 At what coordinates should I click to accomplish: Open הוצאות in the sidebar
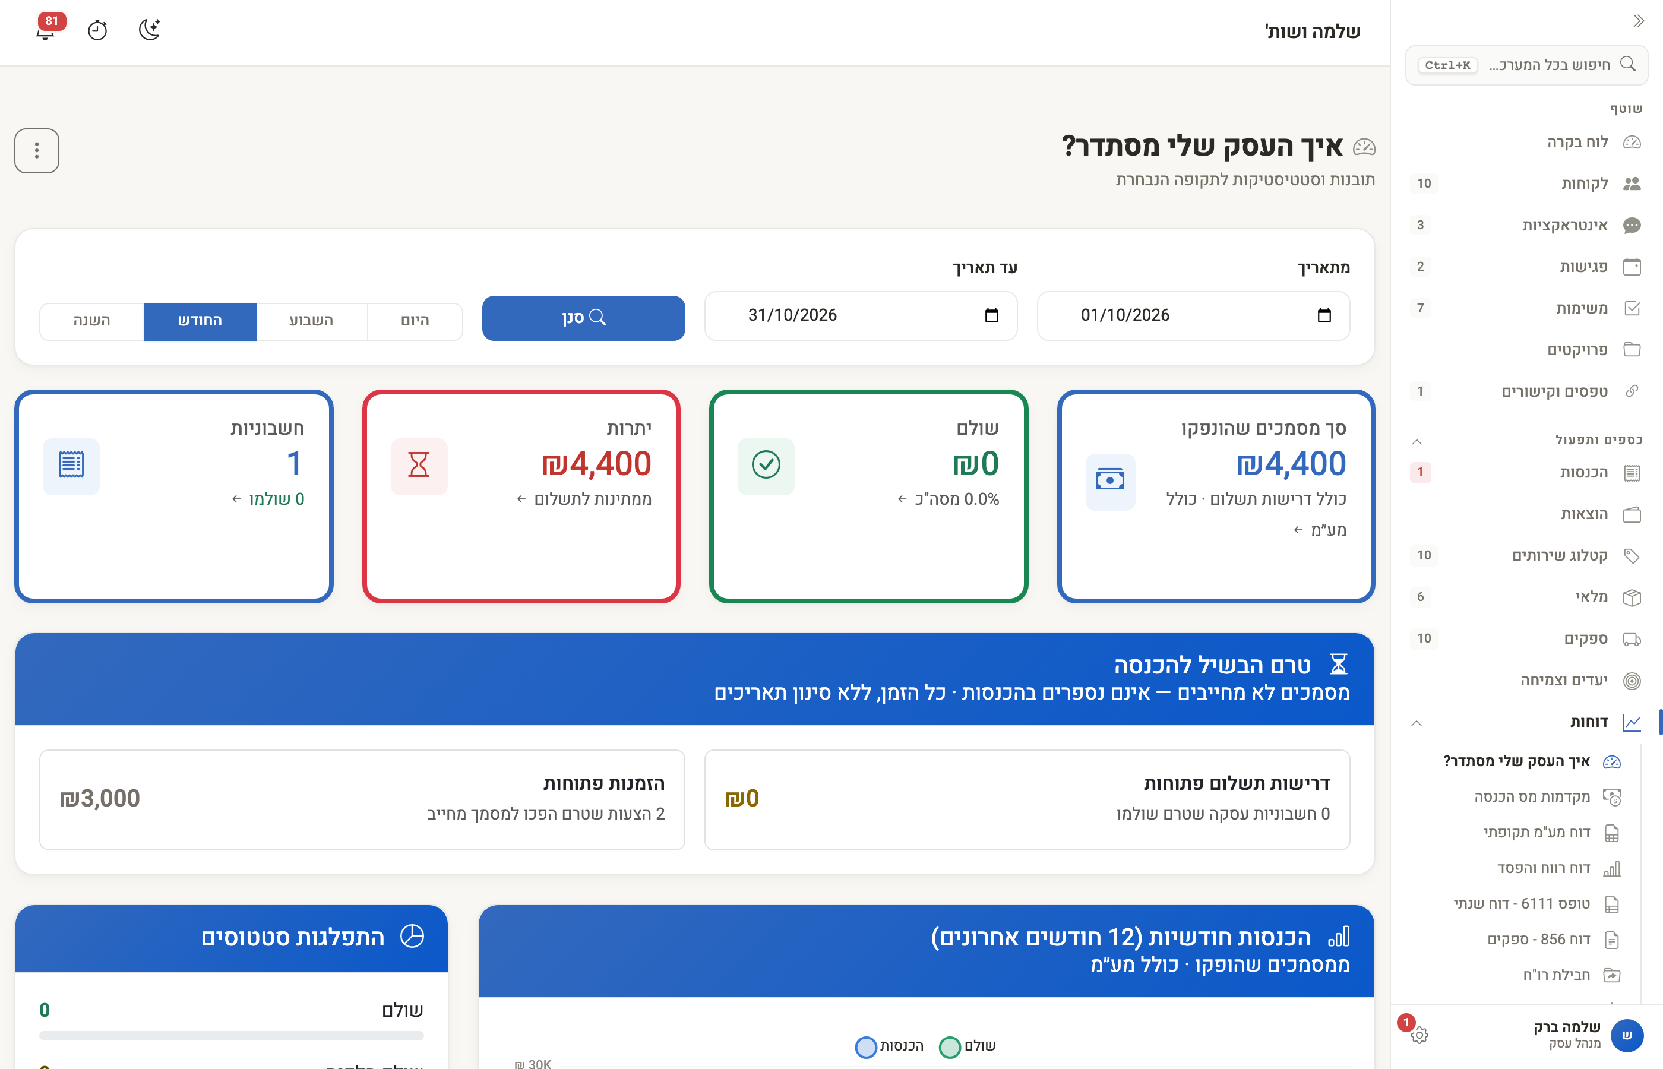1527,514
